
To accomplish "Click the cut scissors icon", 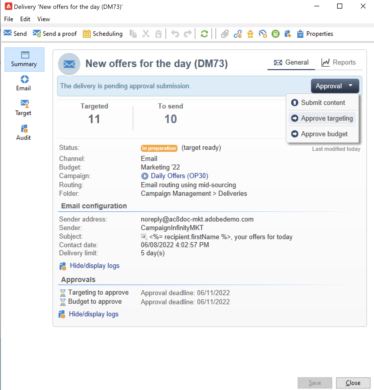I will coord(146,34).
